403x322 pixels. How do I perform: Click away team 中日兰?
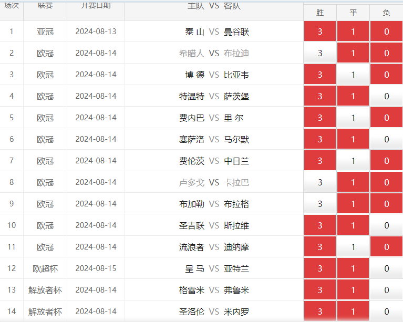pyautogui.click(x=236, y=161)
